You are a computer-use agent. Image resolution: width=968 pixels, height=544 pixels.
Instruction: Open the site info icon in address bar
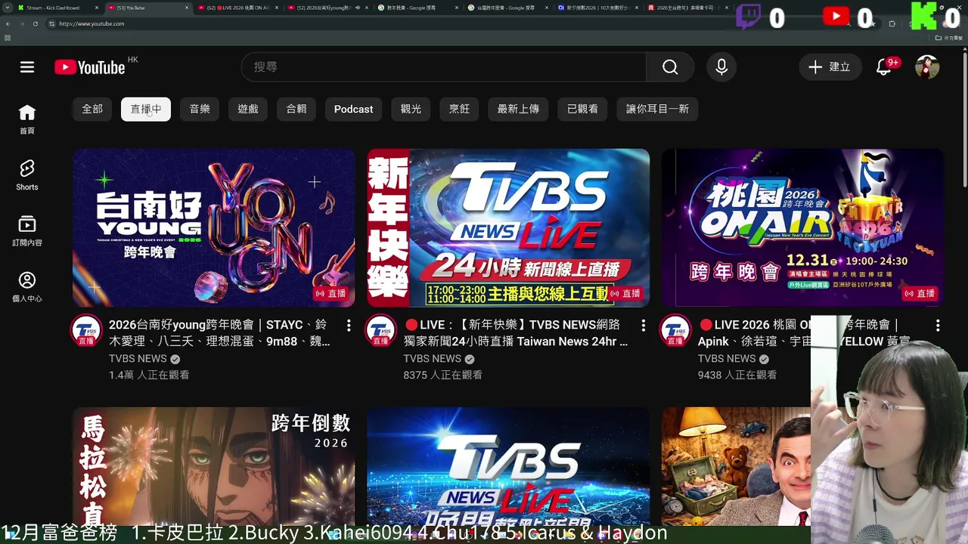click(51, 23)
